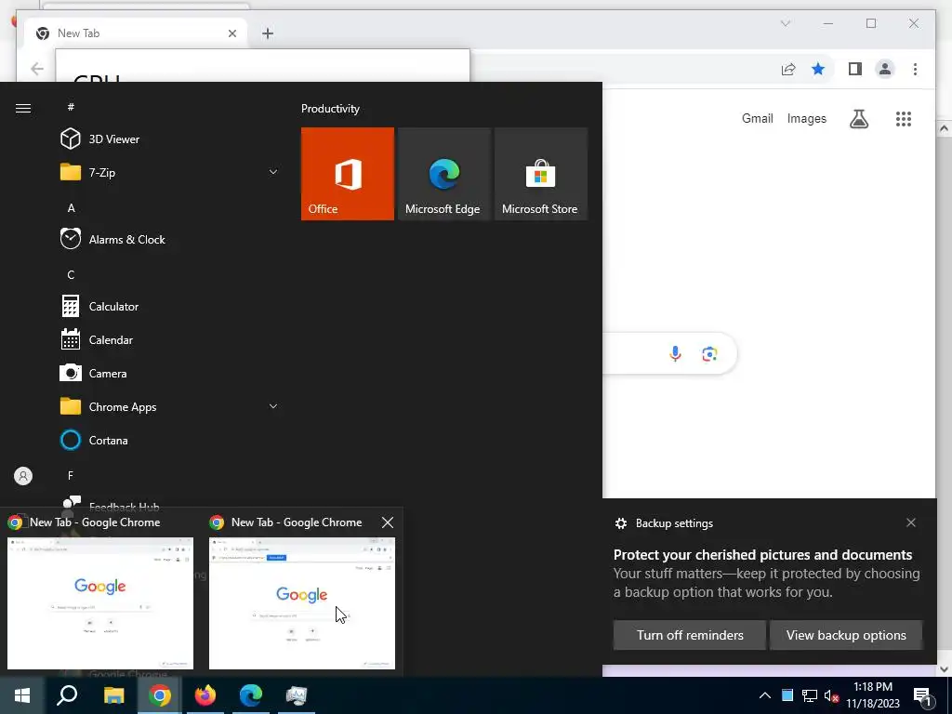Show hidden system tray icons
The width and height of the screenshot is (952, 714).
(x=765, y=695)
